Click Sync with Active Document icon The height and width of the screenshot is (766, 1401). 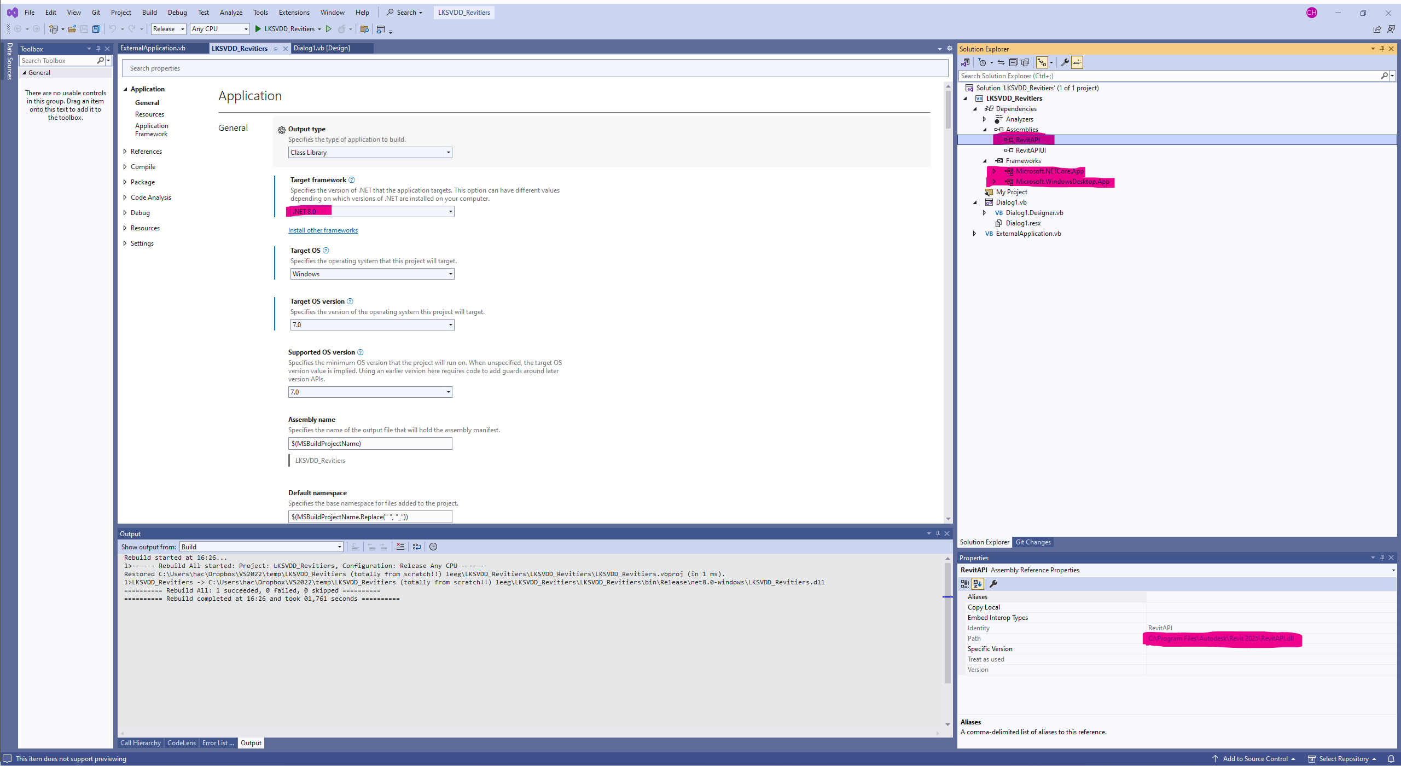pyautogui.click(x=1001, y=62)
